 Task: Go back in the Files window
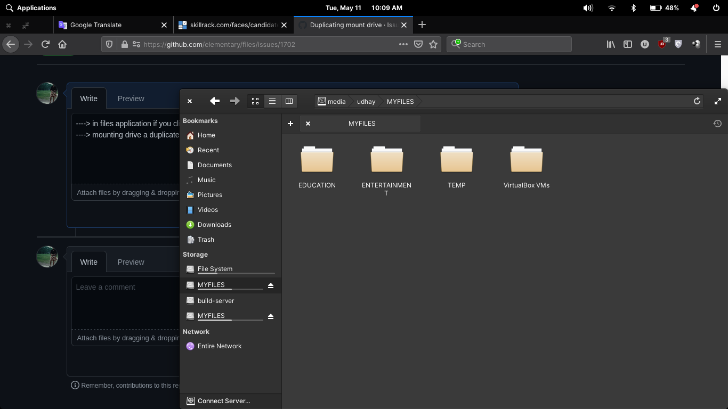point(215,101)
